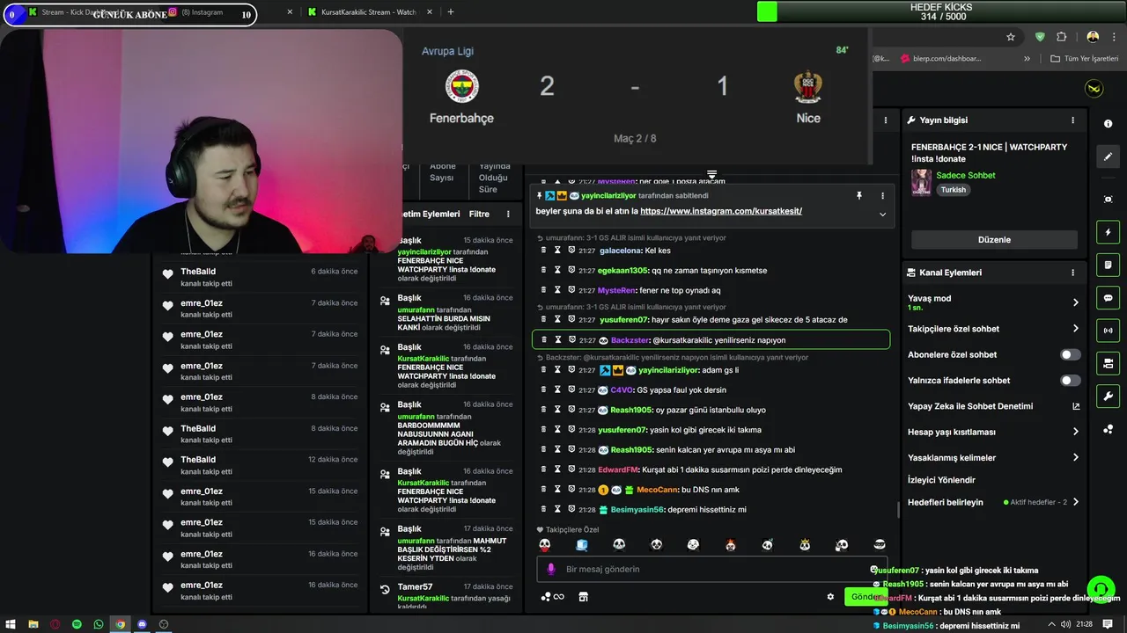Click the Windows Start button
This screenshot has height=633, width=1127.
(11, 624)
